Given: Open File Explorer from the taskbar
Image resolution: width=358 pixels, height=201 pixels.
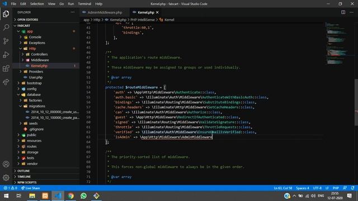Looking at the screenshot, I should pos(32,196).
